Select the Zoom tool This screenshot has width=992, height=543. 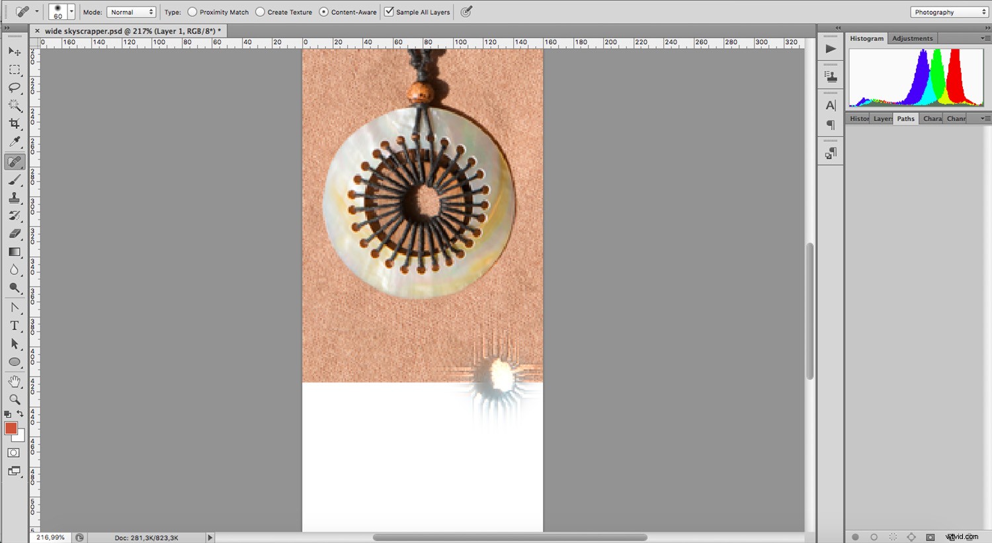coord(15,399)
